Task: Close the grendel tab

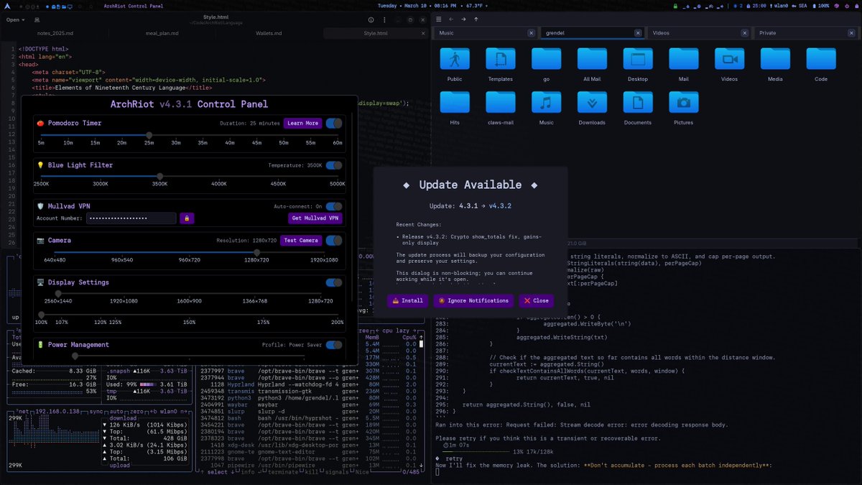Action: point(637,33)
